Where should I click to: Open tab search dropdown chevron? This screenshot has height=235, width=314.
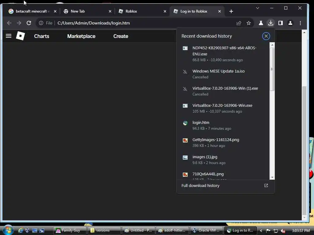tap(258, 8)
